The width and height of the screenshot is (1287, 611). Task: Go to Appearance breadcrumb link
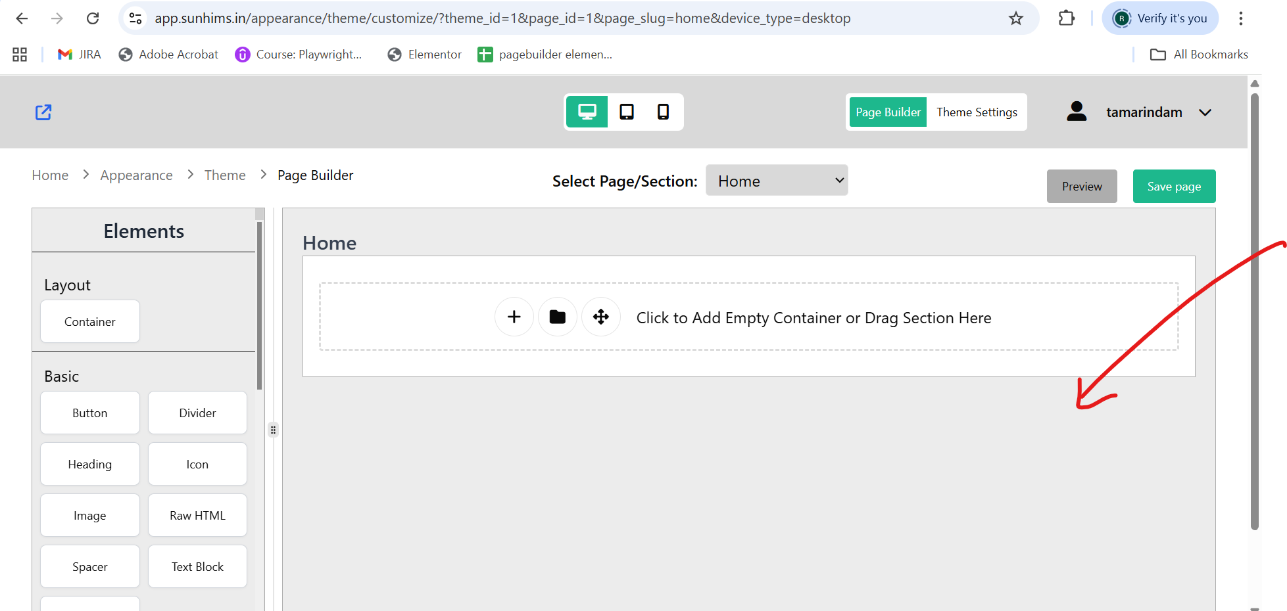(x=136, y=175)
